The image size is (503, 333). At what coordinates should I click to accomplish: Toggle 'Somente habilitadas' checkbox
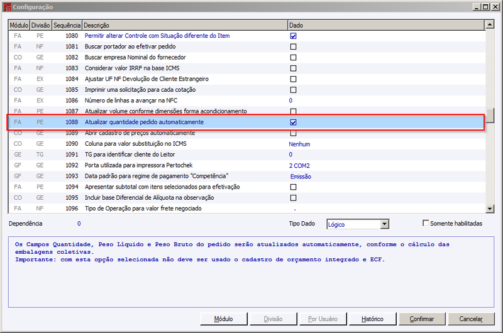click(426, 223)
